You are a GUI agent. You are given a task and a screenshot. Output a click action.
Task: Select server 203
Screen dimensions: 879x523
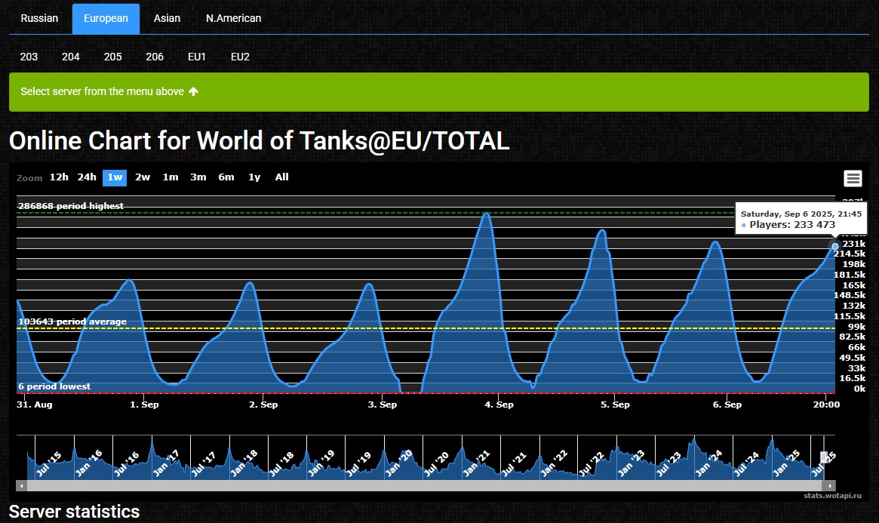tap(29, 57)
